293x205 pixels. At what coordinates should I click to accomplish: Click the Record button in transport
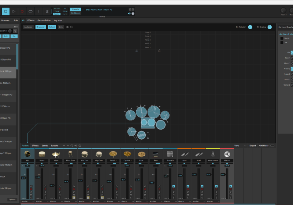22,12
